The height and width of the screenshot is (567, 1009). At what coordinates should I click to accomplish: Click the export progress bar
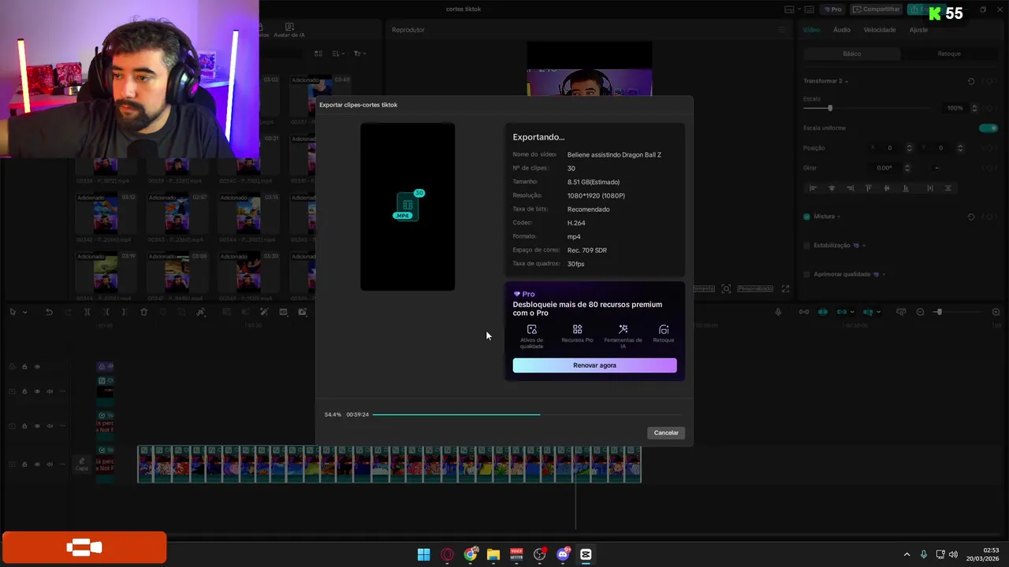[x=527, y=414]
